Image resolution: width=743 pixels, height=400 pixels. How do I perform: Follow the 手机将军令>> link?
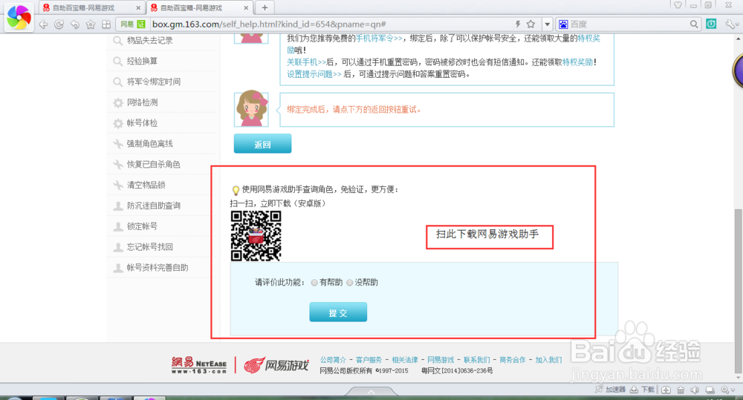pos(379,39)
